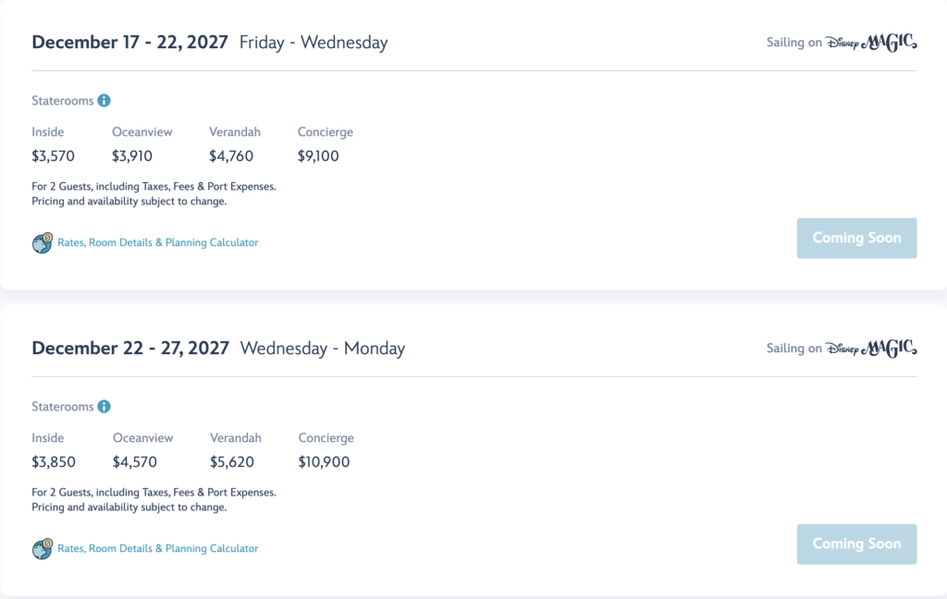Click Disney Magic logo on December 22 sailing
947x599 pixels.
[871, 348]
